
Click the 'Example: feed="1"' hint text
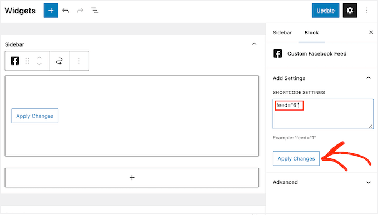pyautogui.click(x=294, y=138)
